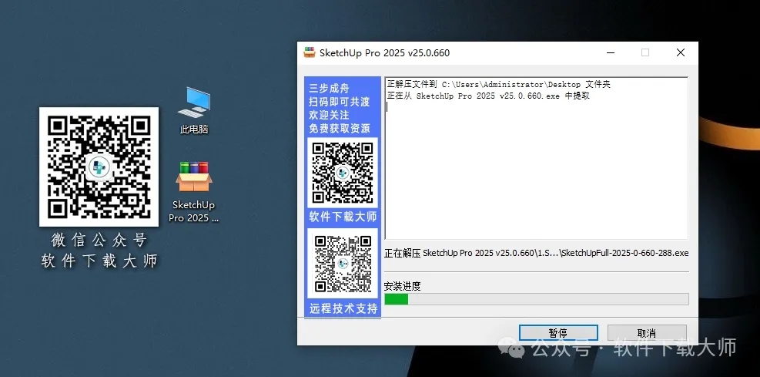The height and width of the screenshot is (377, 760).
Task: Pause extraction with the 暂停 button
Action: pos(558,333)
